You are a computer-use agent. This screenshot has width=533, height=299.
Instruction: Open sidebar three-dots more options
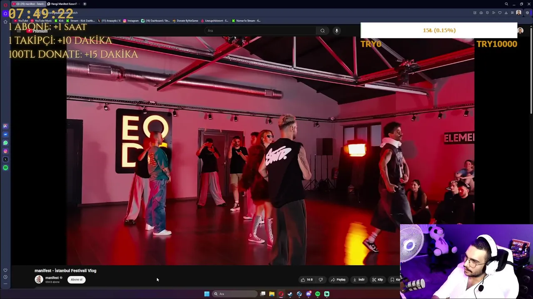tap(5, 284)
